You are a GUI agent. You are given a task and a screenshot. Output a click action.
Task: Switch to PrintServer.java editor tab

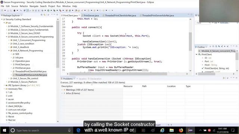point(91,16)
